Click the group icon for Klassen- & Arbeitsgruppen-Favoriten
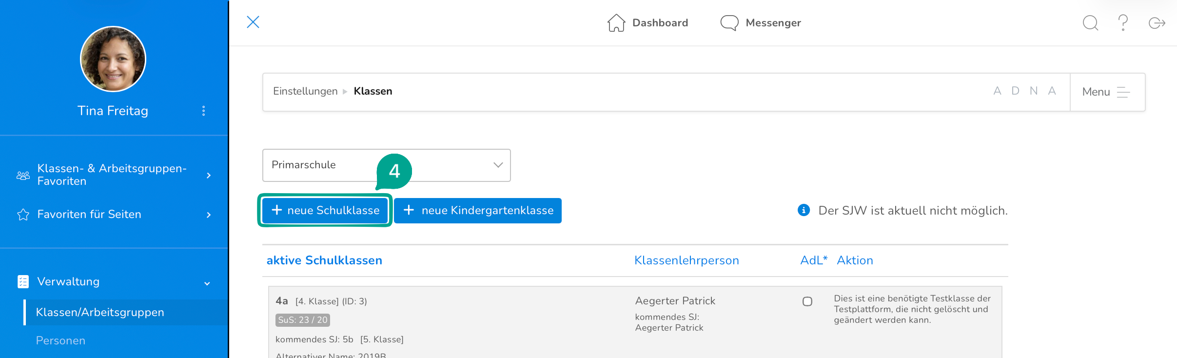Image resolution: width=1177 pixels, height=358 pixels. (23, 175)
